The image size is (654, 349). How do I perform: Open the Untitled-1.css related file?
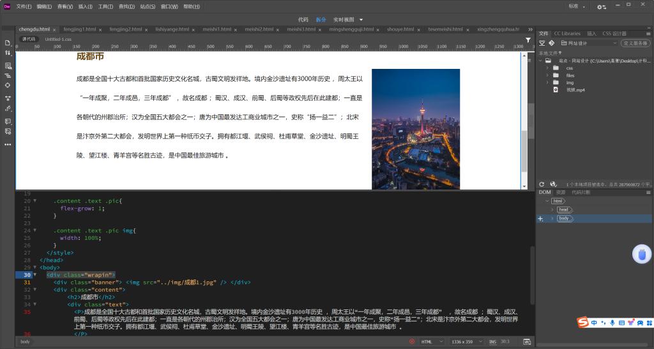tap(58, 39)
